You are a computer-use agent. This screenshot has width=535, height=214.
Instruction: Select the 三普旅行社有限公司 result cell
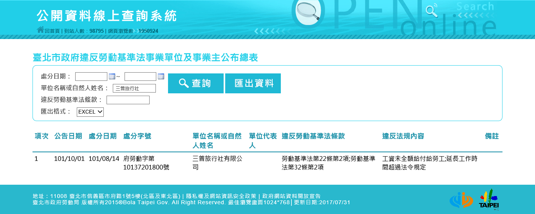click(x=217, y=163)
